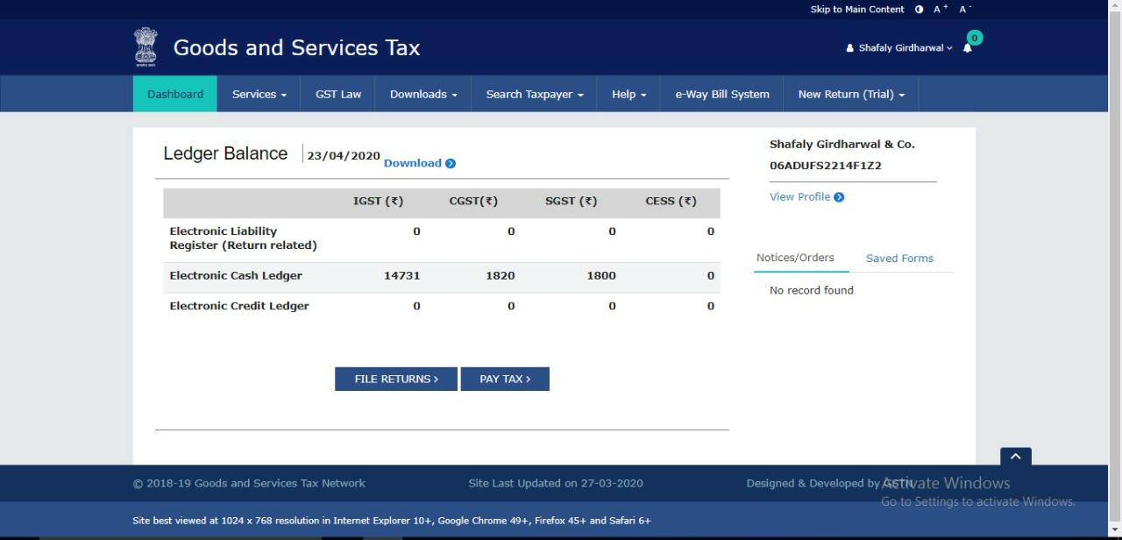Image resolution: width=1122 pixels, height=540 pixels.
Task: Click the arrow icon next to Download
Action: [x=451, y=163]
